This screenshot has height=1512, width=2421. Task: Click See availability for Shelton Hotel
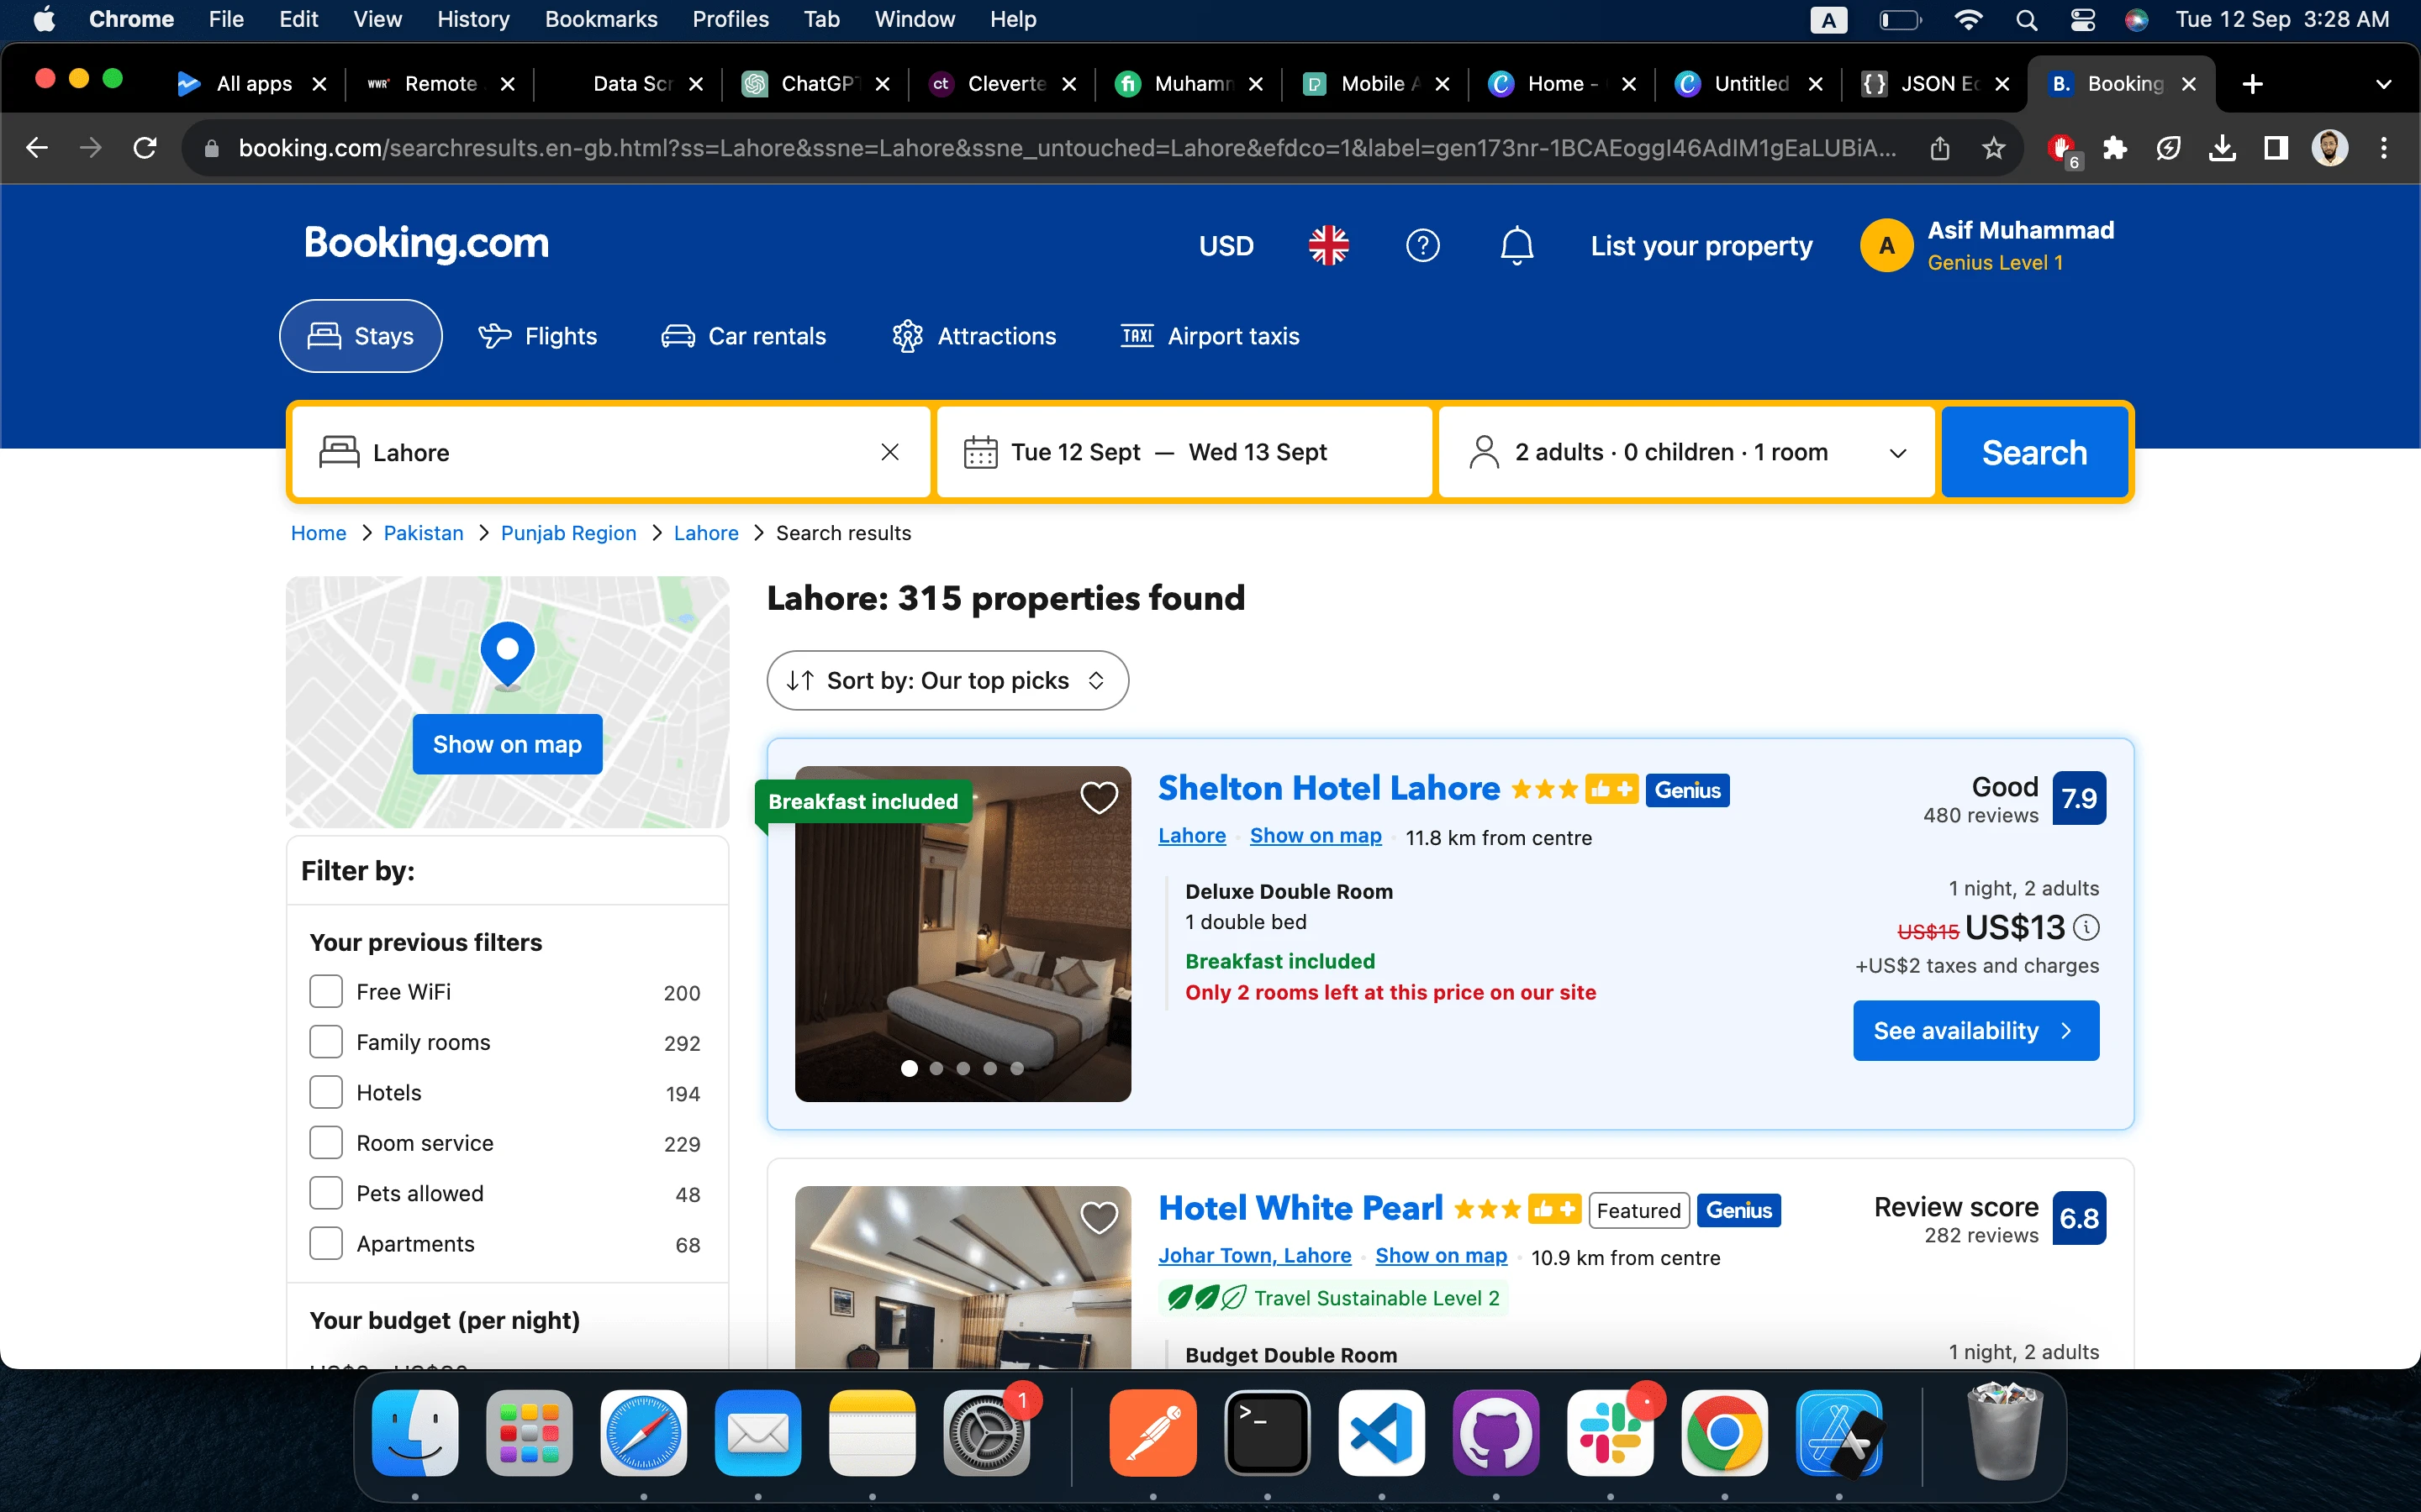point(1975,1030)
